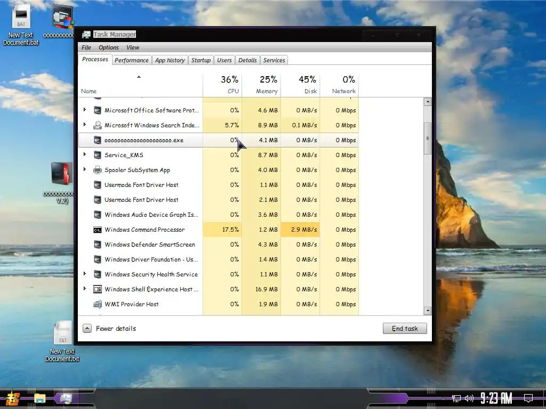Click the process list scrollbar thumb
The image size is (546, 409).
pos(428,138)
